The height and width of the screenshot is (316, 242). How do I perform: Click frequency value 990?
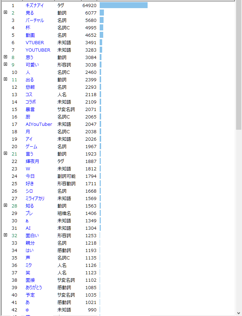[92, 310]
